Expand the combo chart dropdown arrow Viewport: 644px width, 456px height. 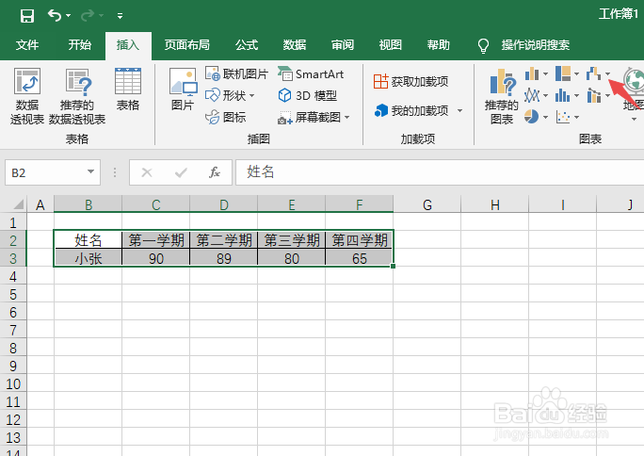pos(607,96)
